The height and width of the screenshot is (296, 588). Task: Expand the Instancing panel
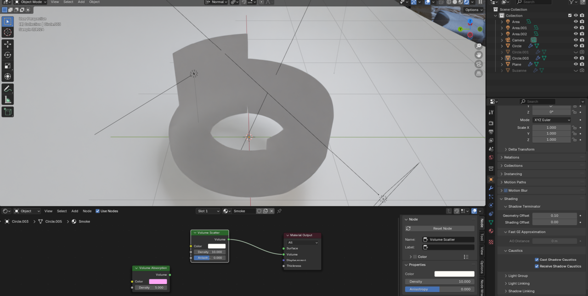[x=513, y=174]
